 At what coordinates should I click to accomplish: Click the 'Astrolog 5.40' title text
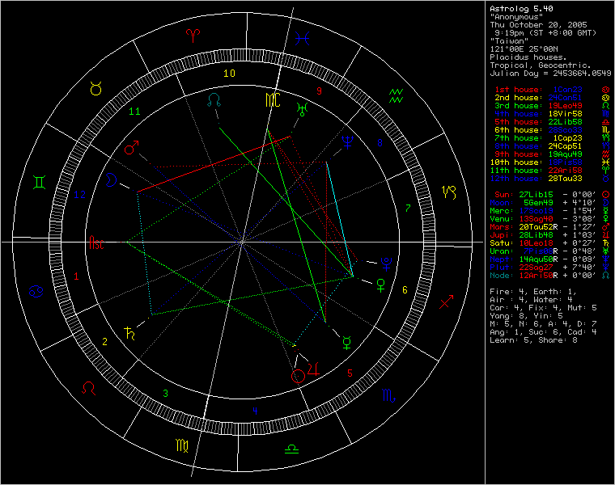coord(521,9)
